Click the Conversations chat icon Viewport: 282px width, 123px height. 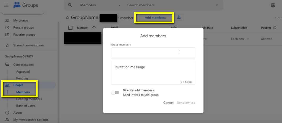(x=7, y=65)
